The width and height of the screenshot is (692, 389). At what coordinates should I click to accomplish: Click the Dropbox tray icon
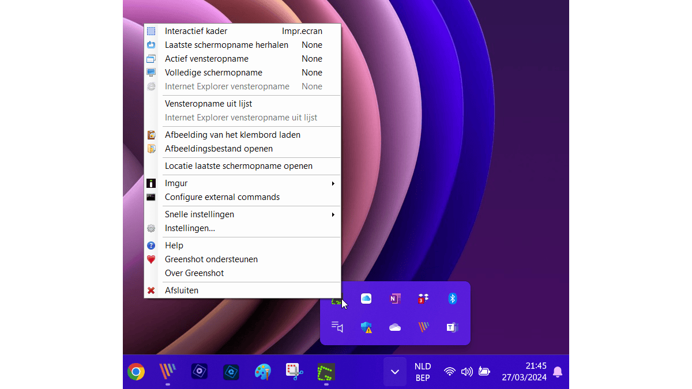pos(424,299)
